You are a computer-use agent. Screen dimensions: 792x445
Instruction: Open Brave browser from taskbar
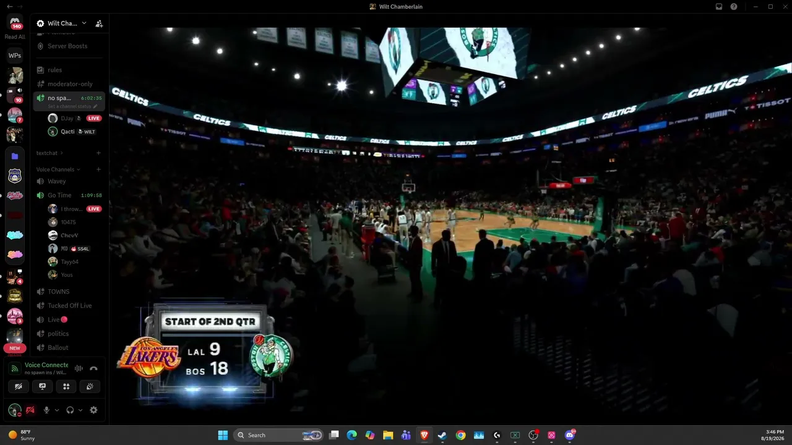coord(424,435)
